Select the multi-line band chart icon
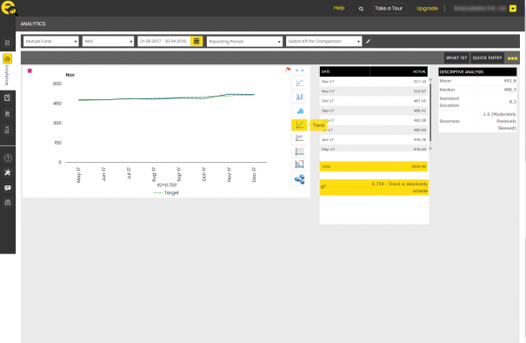This screenshot has height=343, width=526. coord(299,151)
